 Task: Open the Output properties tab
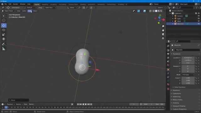pos(168,54)
